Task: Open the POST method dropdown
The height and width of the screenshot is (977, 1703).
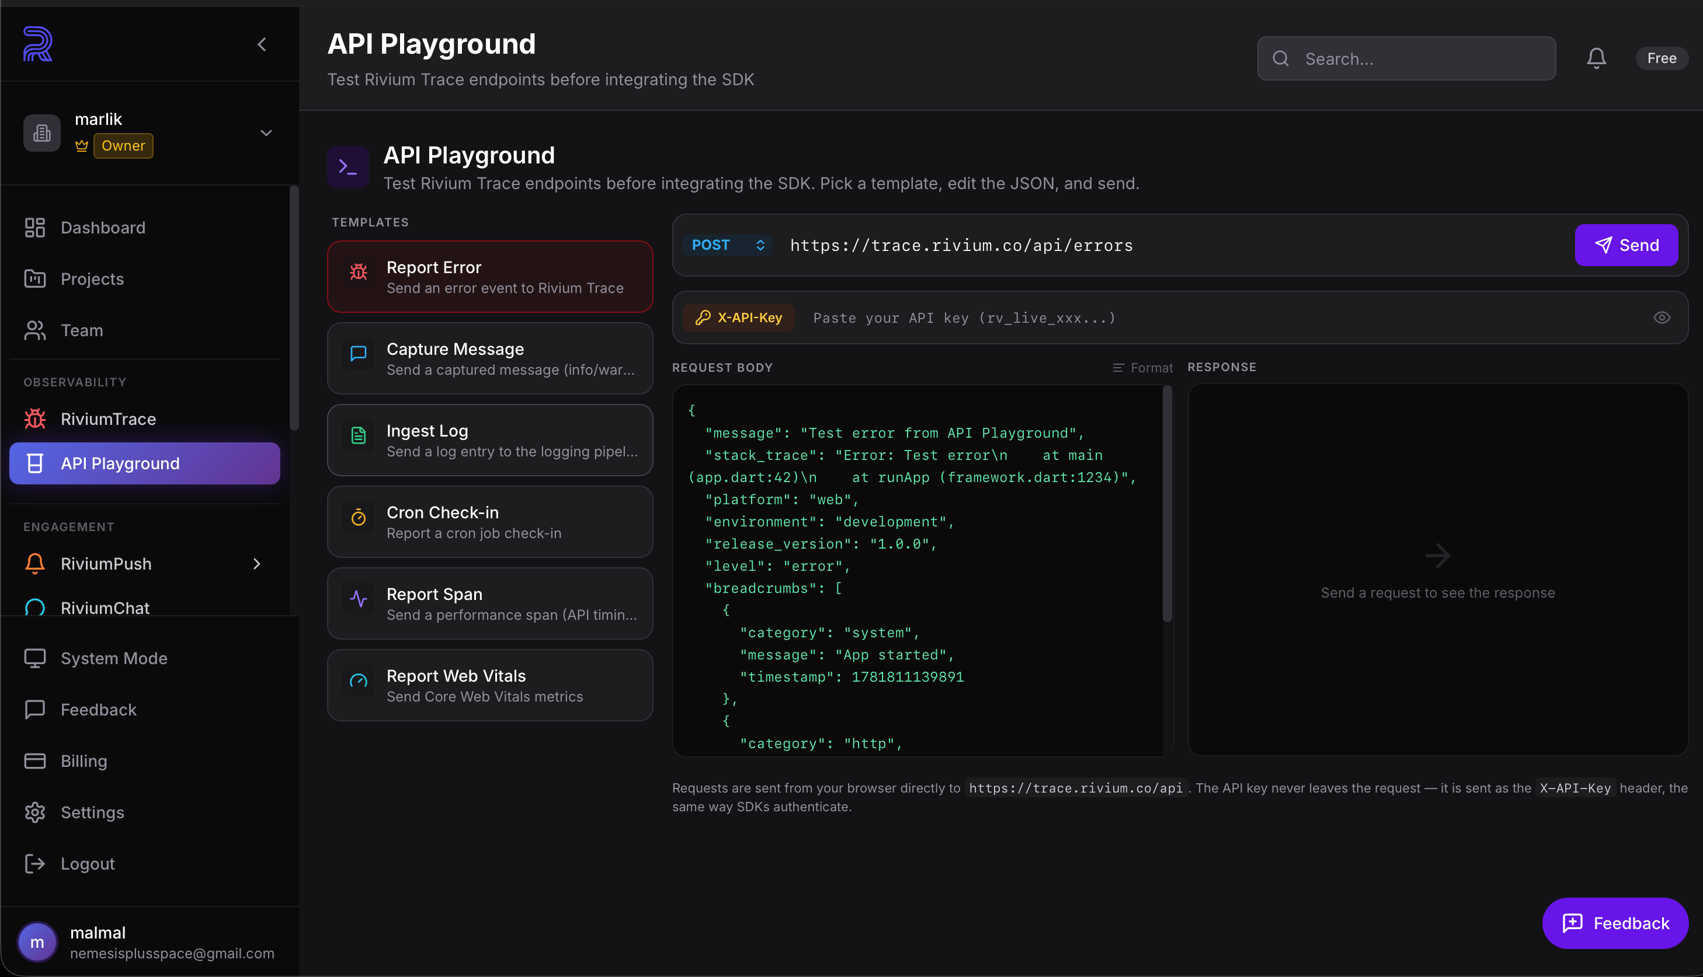Action: click(728, 245)
